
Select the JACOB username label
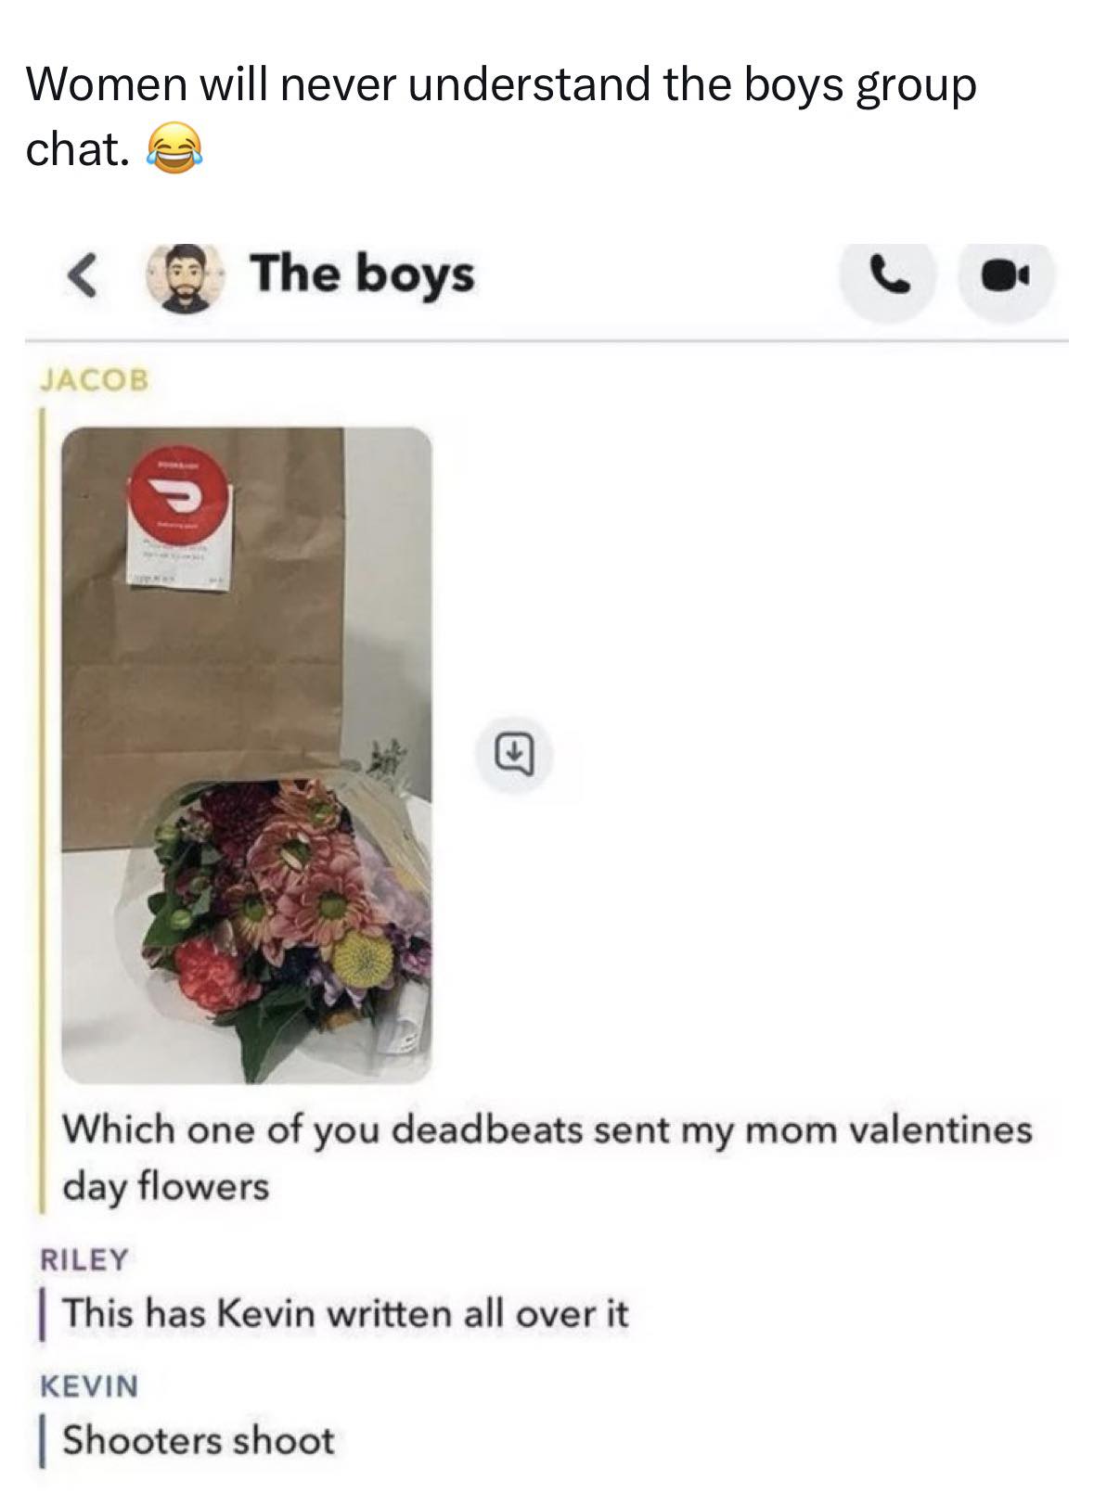(96, 377)
